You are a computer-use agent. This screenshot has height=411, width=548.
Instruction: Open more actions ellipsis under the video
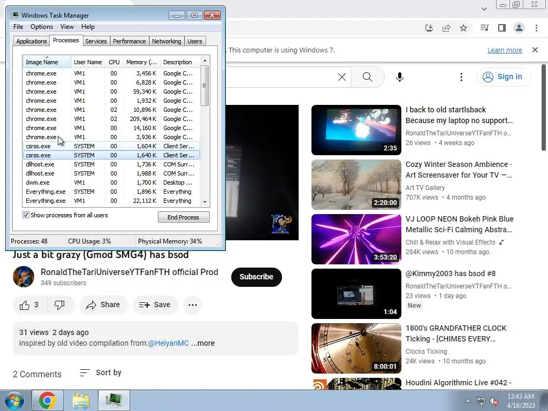coord(193,305)
